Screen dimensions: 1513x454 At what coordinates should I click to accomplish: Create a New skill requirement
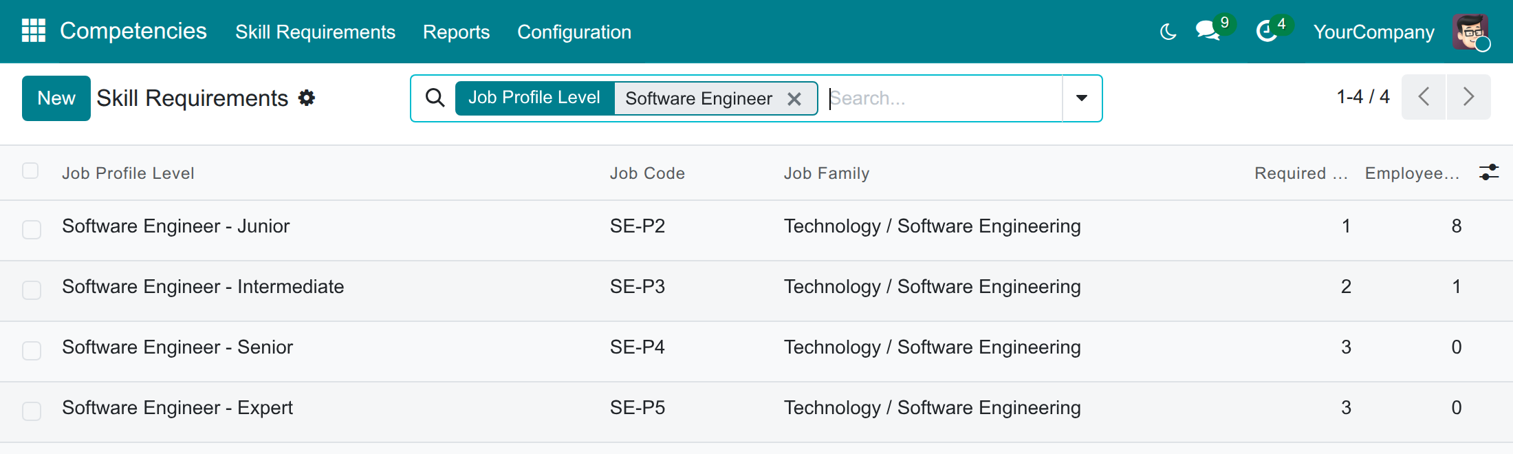56,98
